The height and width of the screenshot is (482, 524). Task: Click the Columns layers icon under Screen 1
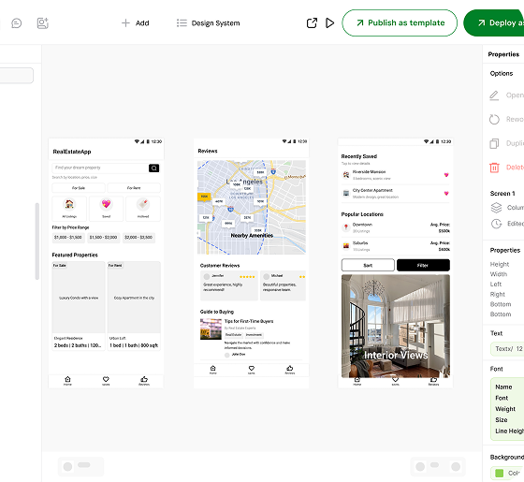click(x=496, y=208)
